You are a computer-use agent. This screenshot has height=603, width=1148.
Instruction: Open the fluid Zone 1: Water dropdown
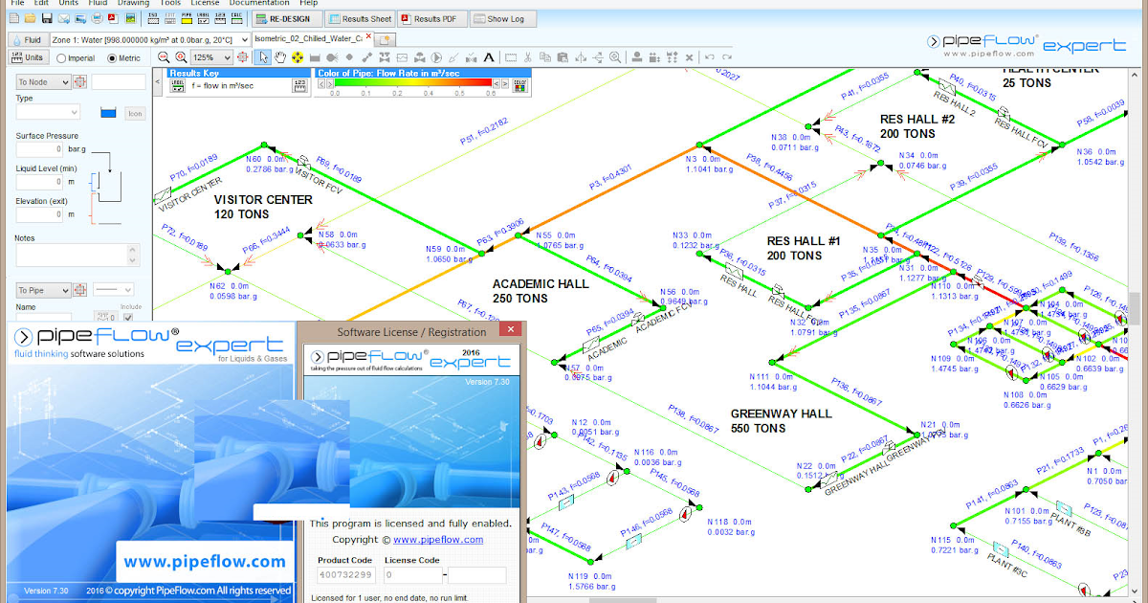[x=150, y=39]
